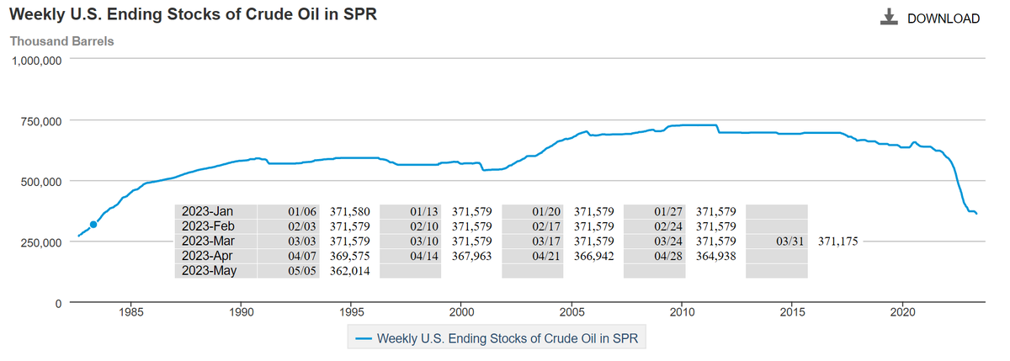Click the 1,000,000 y-axis label

tap(36, 61)
